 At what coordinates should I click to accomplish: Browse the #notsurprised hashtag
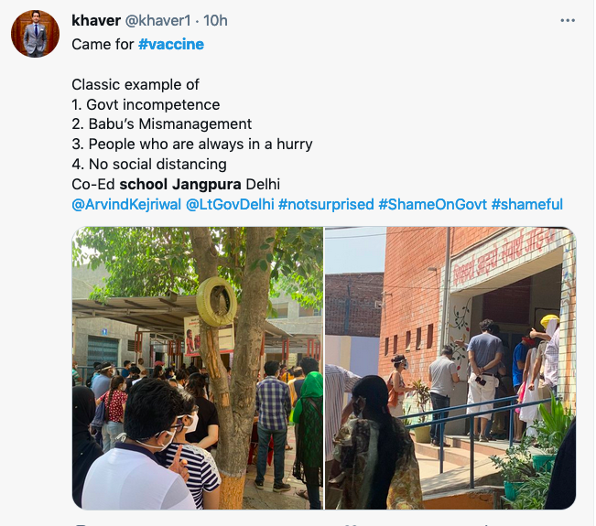[326, 205]
